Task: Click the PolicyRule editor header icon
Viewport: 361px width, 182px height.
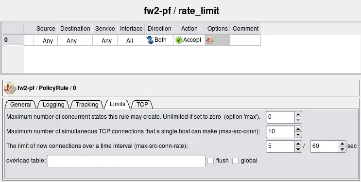Action: (x=10, y=88)
